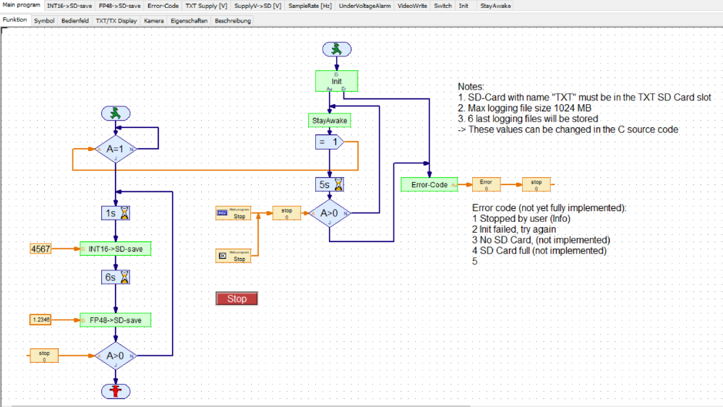The width and height of the screenshot is (723, 407).
Task: Open the StayAwake subprogram tab
Action: [495, 6]
